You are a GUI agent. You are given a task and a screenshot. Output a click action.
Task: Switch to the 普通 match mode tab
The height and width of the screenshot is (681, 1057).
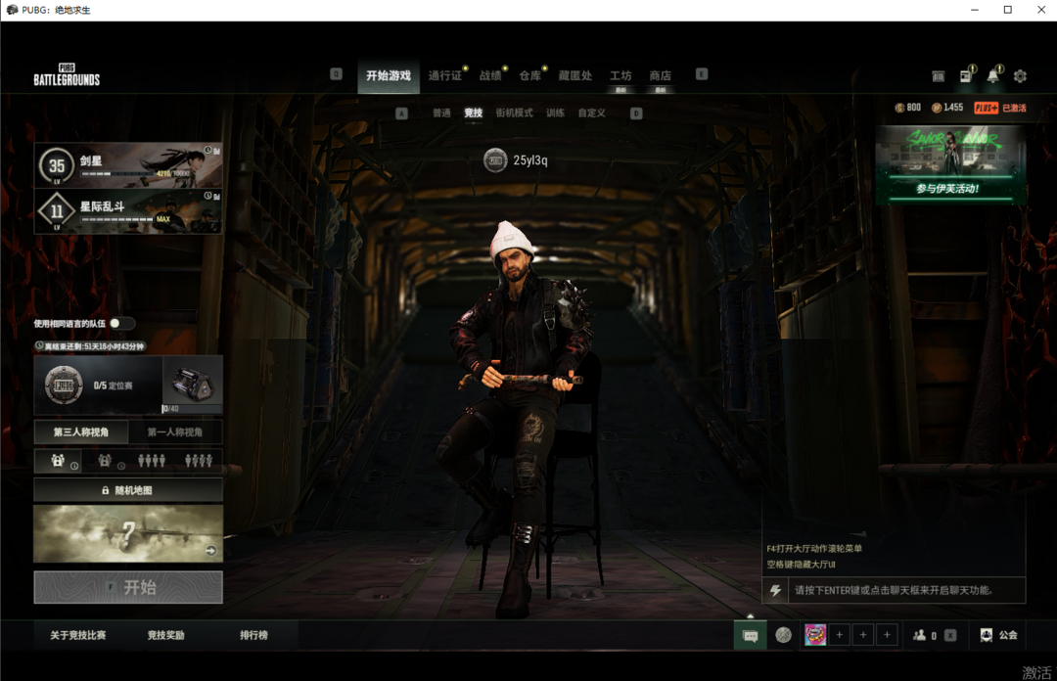click(x=441, y=113)
